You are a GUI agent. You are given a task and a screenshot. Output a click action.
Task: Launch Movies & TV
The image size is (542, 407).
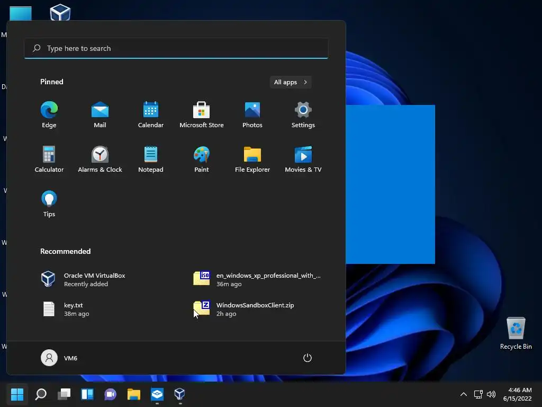click(303, 159)
